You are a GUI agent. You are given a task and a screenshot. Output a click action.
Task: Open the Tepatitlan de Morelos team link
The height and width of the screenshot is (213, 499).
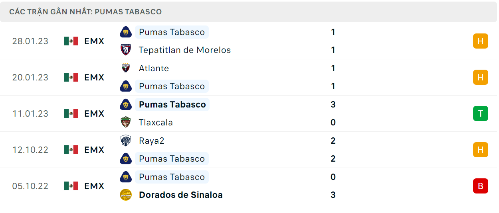coord(185,50)
